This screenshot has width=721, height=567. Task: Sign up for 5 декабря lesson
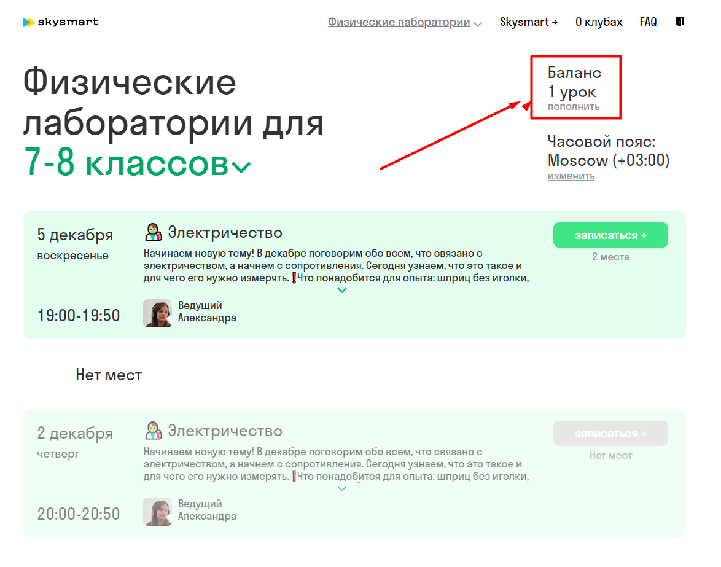[610, 235]
